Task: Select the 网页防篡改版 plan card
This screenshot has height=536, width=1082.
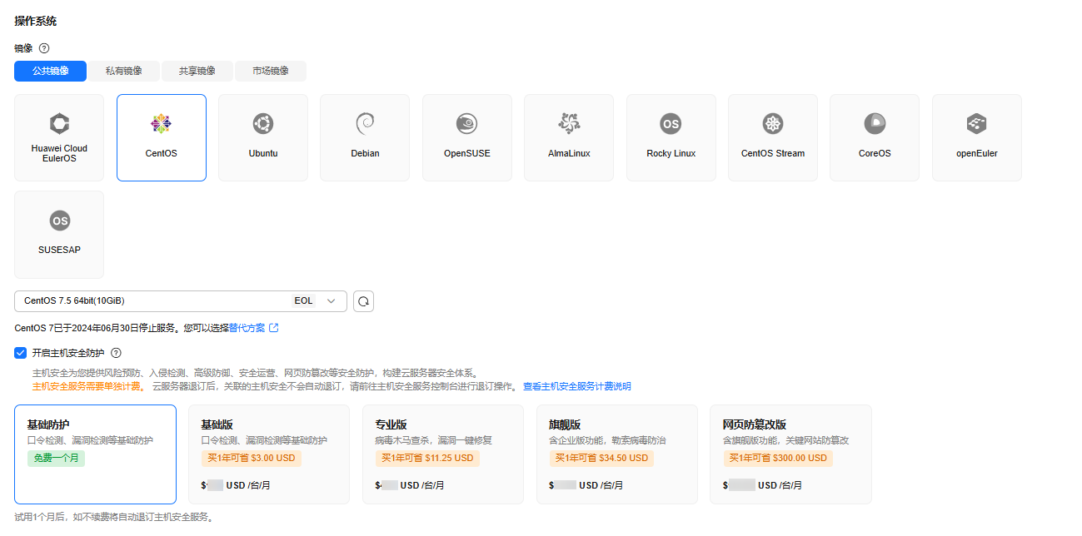Action: coord(790,454)
